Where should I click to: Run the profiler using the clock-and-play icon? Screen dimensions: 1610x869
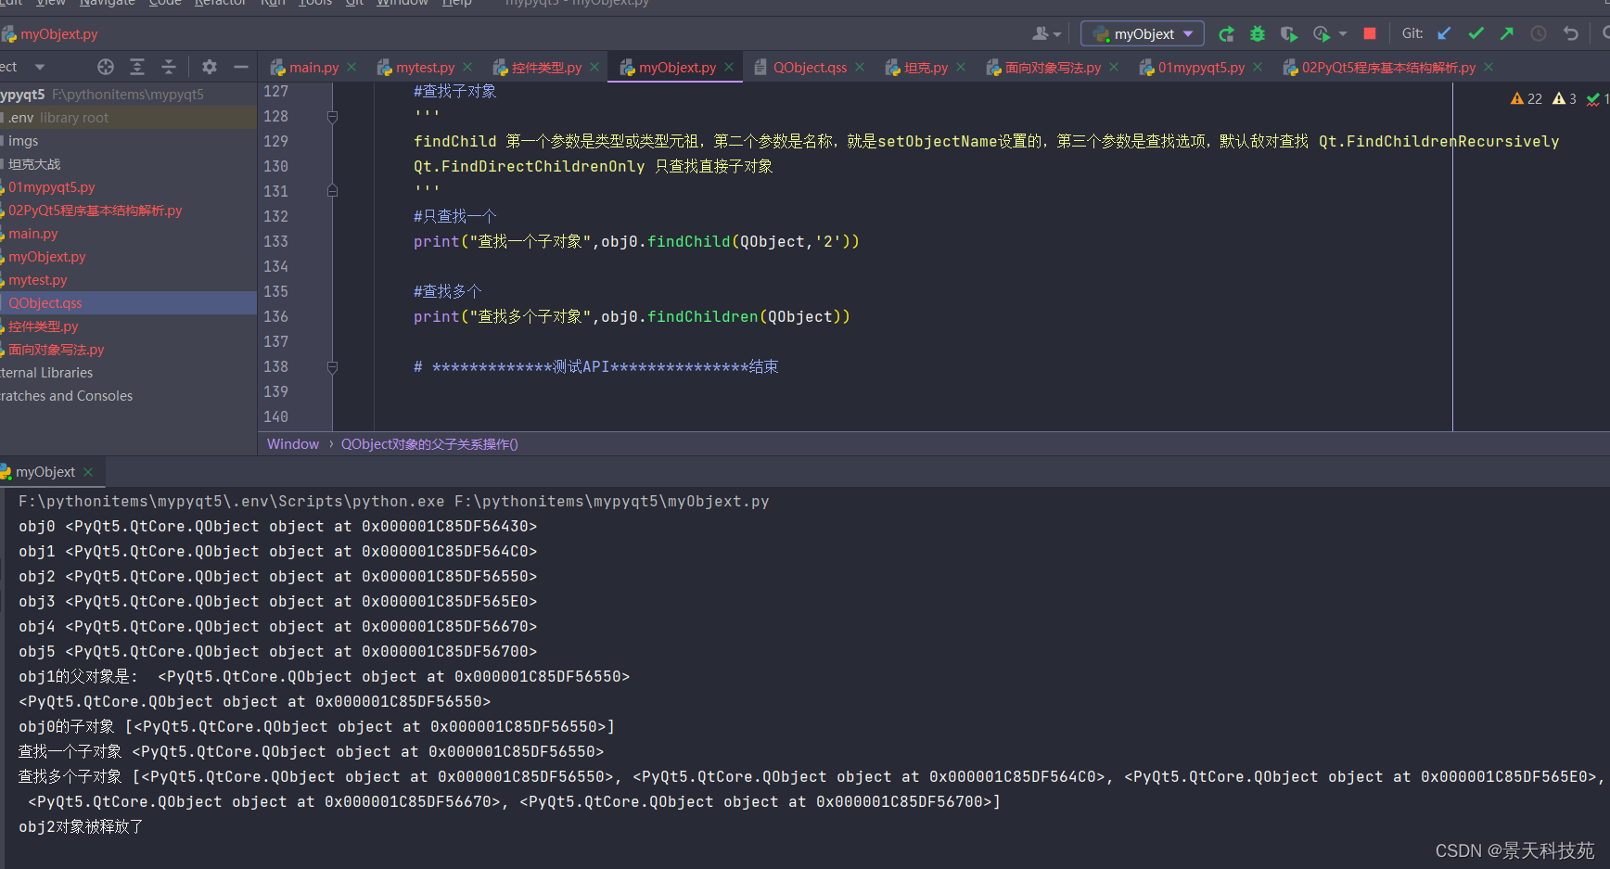point(1322,34)
